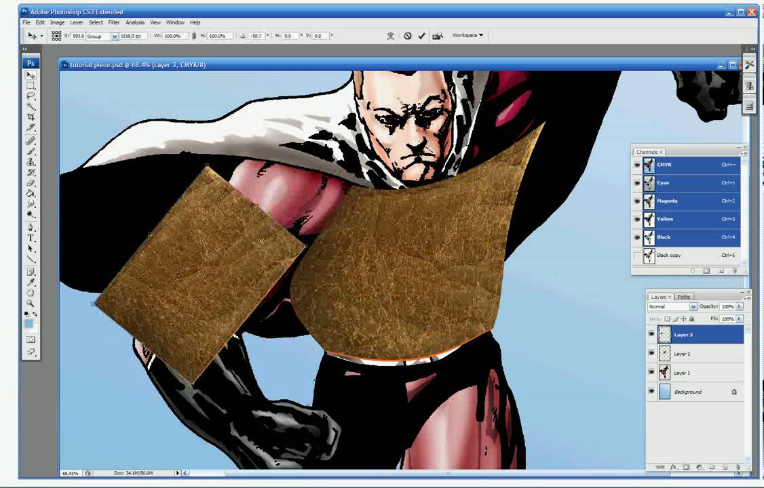
Task: Select the Smudge/Blur tool
Action: coord(31,203)
